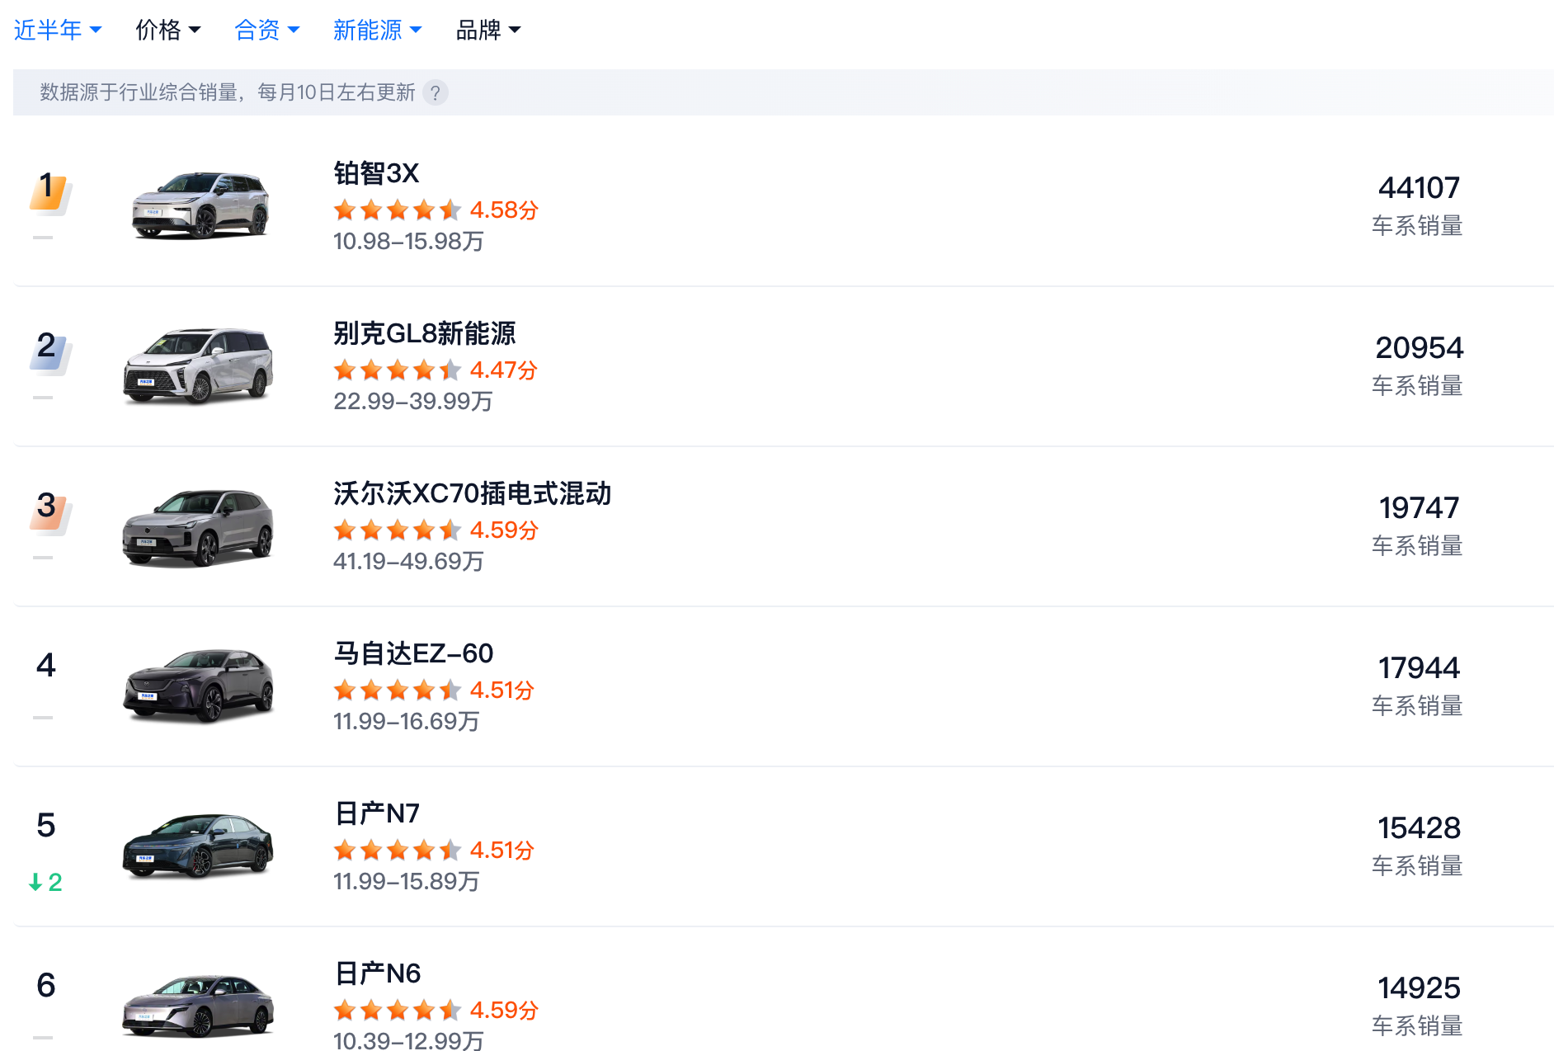This screenshot has width=1554, height=1051.
Task: Click the 铂智3X title link
Action: coord(376,173)
